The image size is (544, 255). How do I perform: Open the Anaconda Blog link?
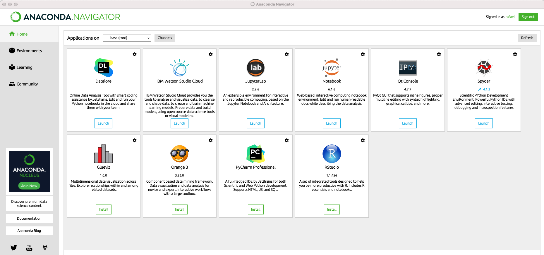pos(29,231)
